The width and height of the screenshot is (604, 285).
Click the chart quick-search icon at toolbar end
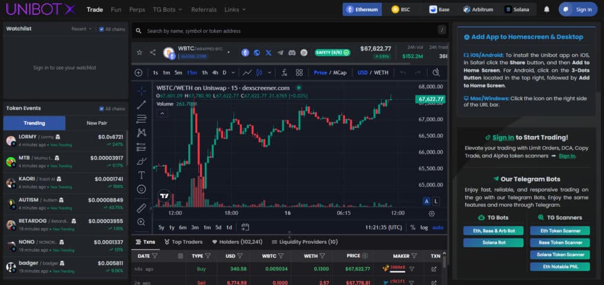[x=436, y=72]
